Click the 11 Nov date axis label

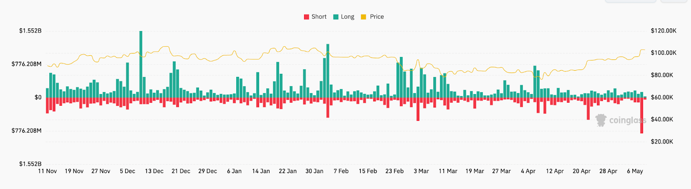click(48, 171)
